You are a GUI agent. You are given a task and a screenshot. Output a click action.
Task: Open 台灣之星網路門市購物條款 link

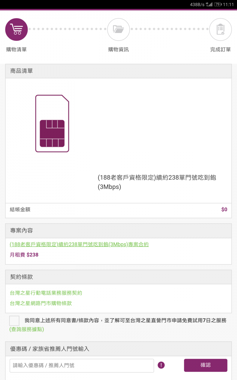tap(41, 303)
